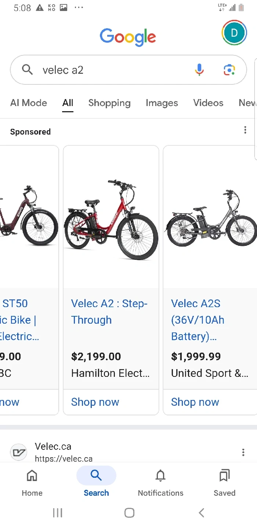Switch to Shopping results tab

109,103
